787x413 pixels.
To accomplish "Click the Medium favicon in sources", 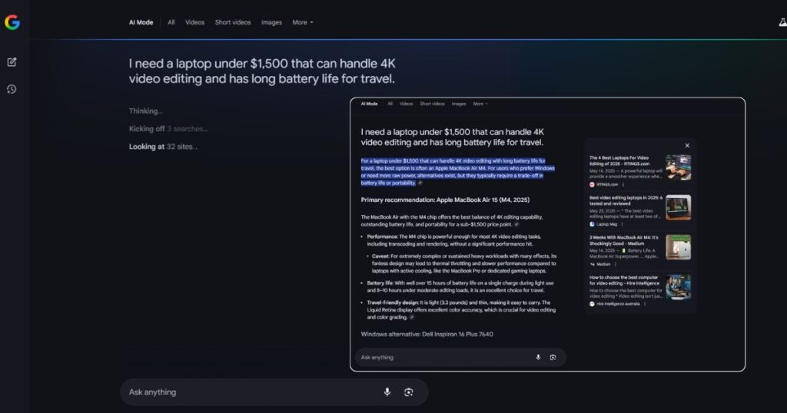I will pyautogui.click(x=592, y=264).
